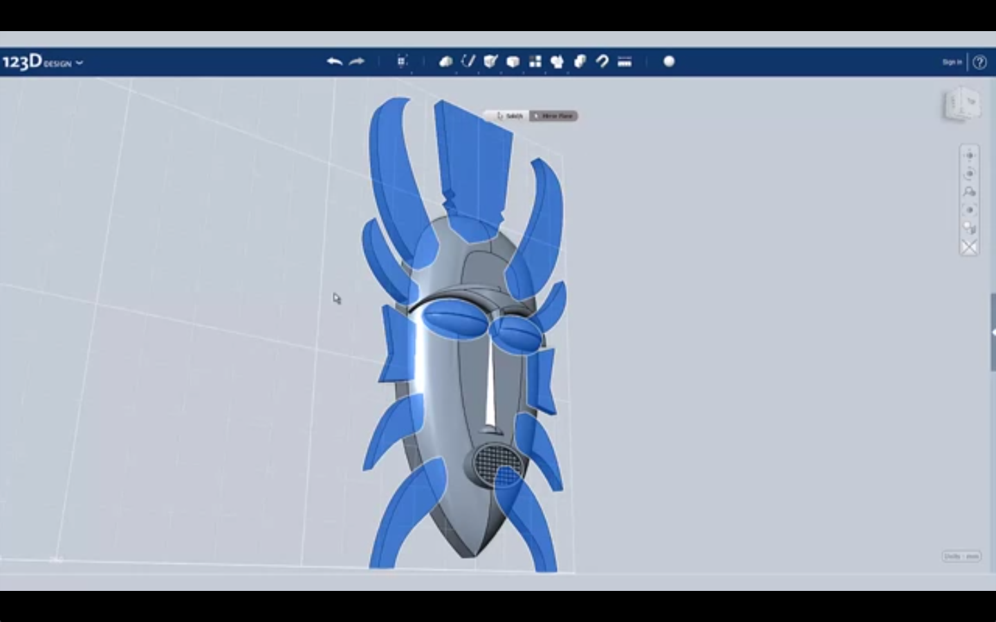Select the Measure ruler tool
996x622 pixels.
[625, 62]
